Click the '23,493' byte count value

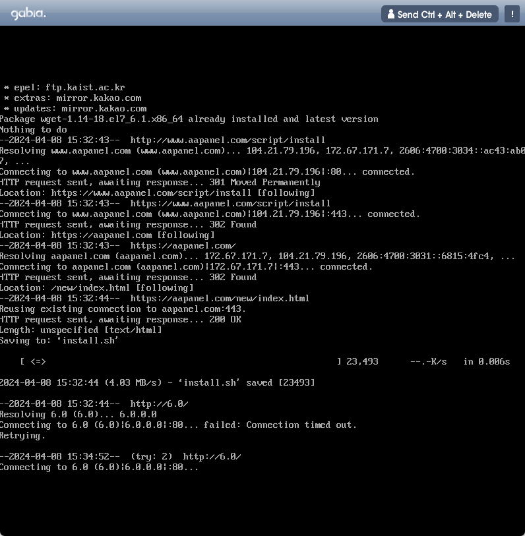tap(362, 362)
